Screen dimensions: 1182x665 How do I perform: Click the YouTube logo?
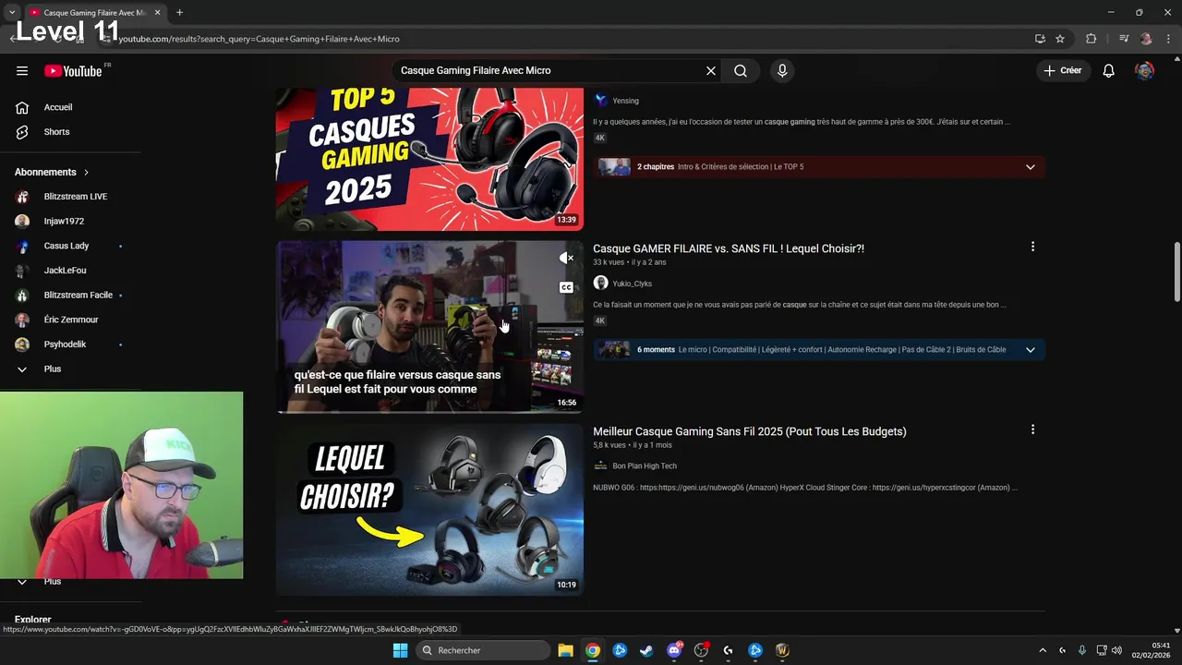tap(73, 71)
